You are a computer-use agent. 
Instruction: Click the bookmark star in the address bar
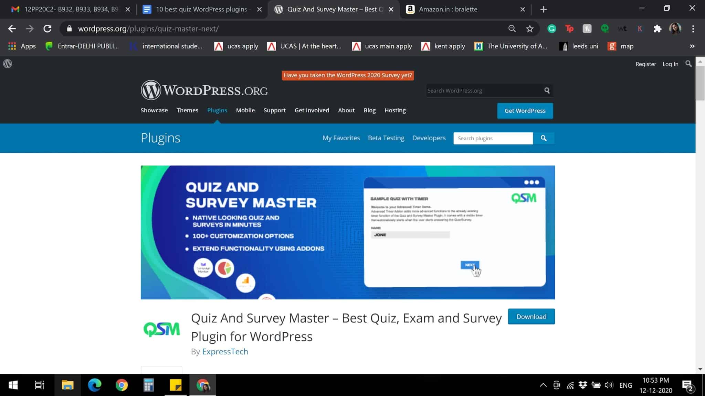pos(529,29)
